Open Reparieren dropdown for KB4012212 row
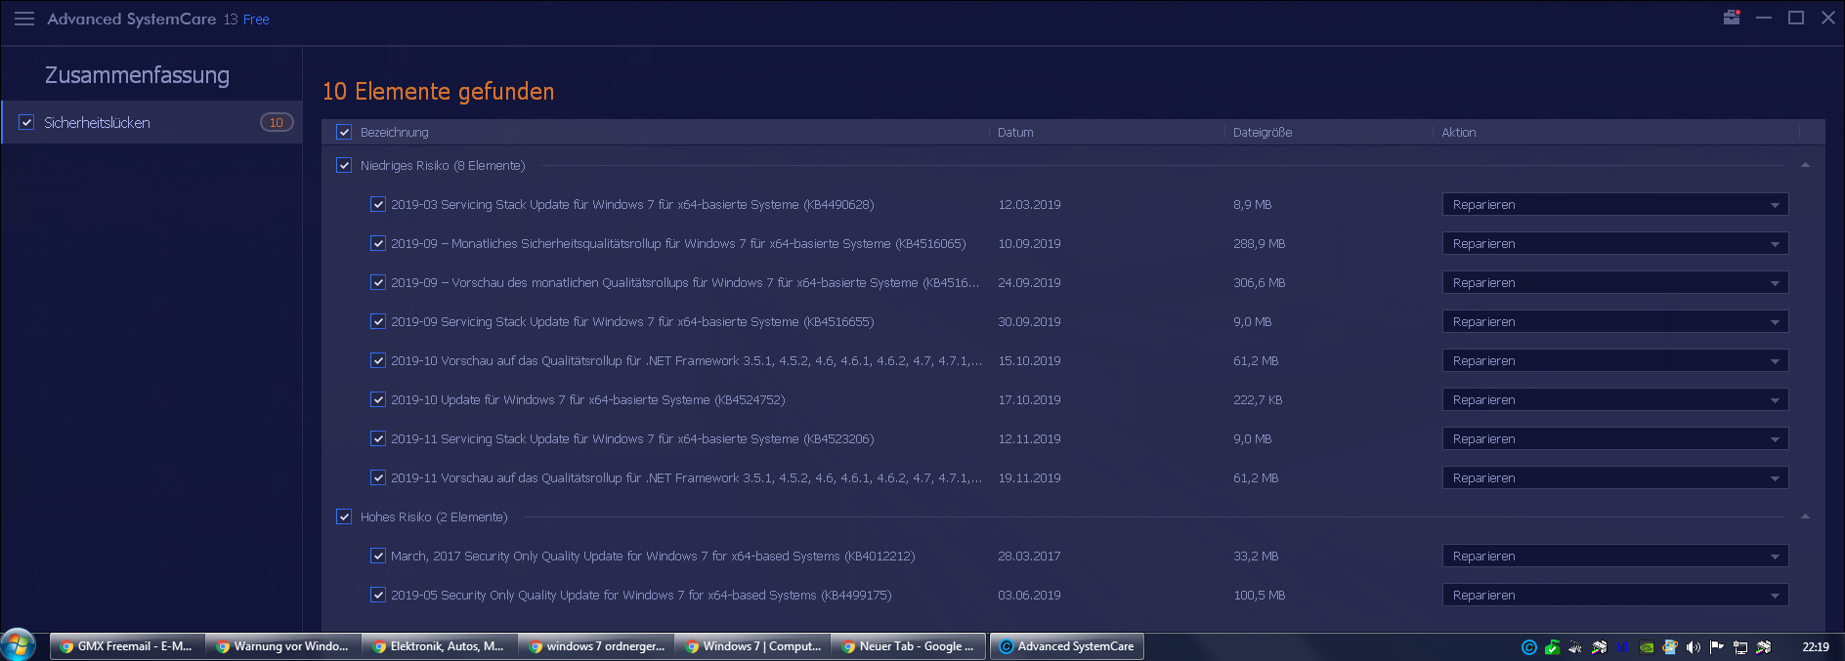The height and width of the screenshot is (661, 1845). (x=1615, y=556)
